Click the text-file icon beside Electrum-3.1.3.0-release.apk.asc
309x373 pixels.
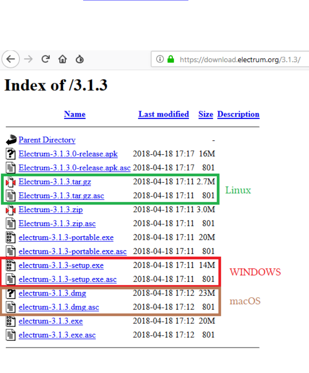[11, 168]
